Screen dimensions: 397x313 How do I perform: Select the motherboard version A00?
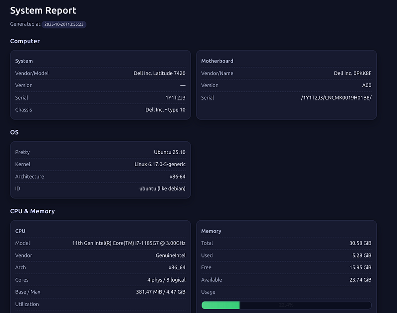click(367, 85)
